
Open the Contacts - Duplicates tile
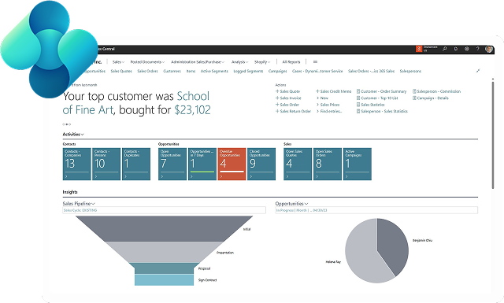(136, 164)
